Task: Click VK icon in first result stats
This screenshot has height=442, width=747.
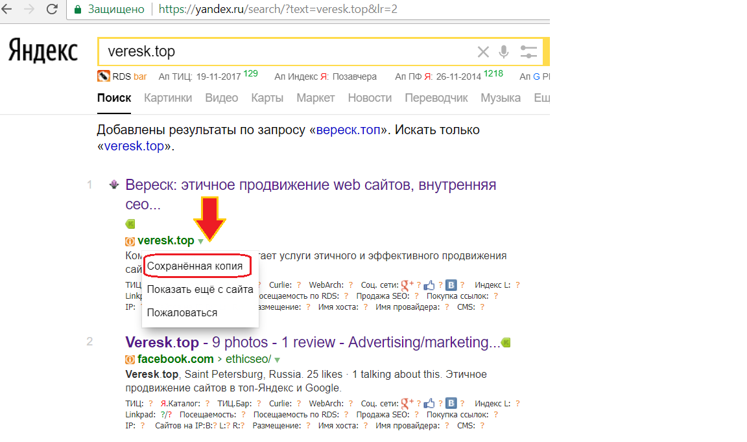Action: click(451, 285)
